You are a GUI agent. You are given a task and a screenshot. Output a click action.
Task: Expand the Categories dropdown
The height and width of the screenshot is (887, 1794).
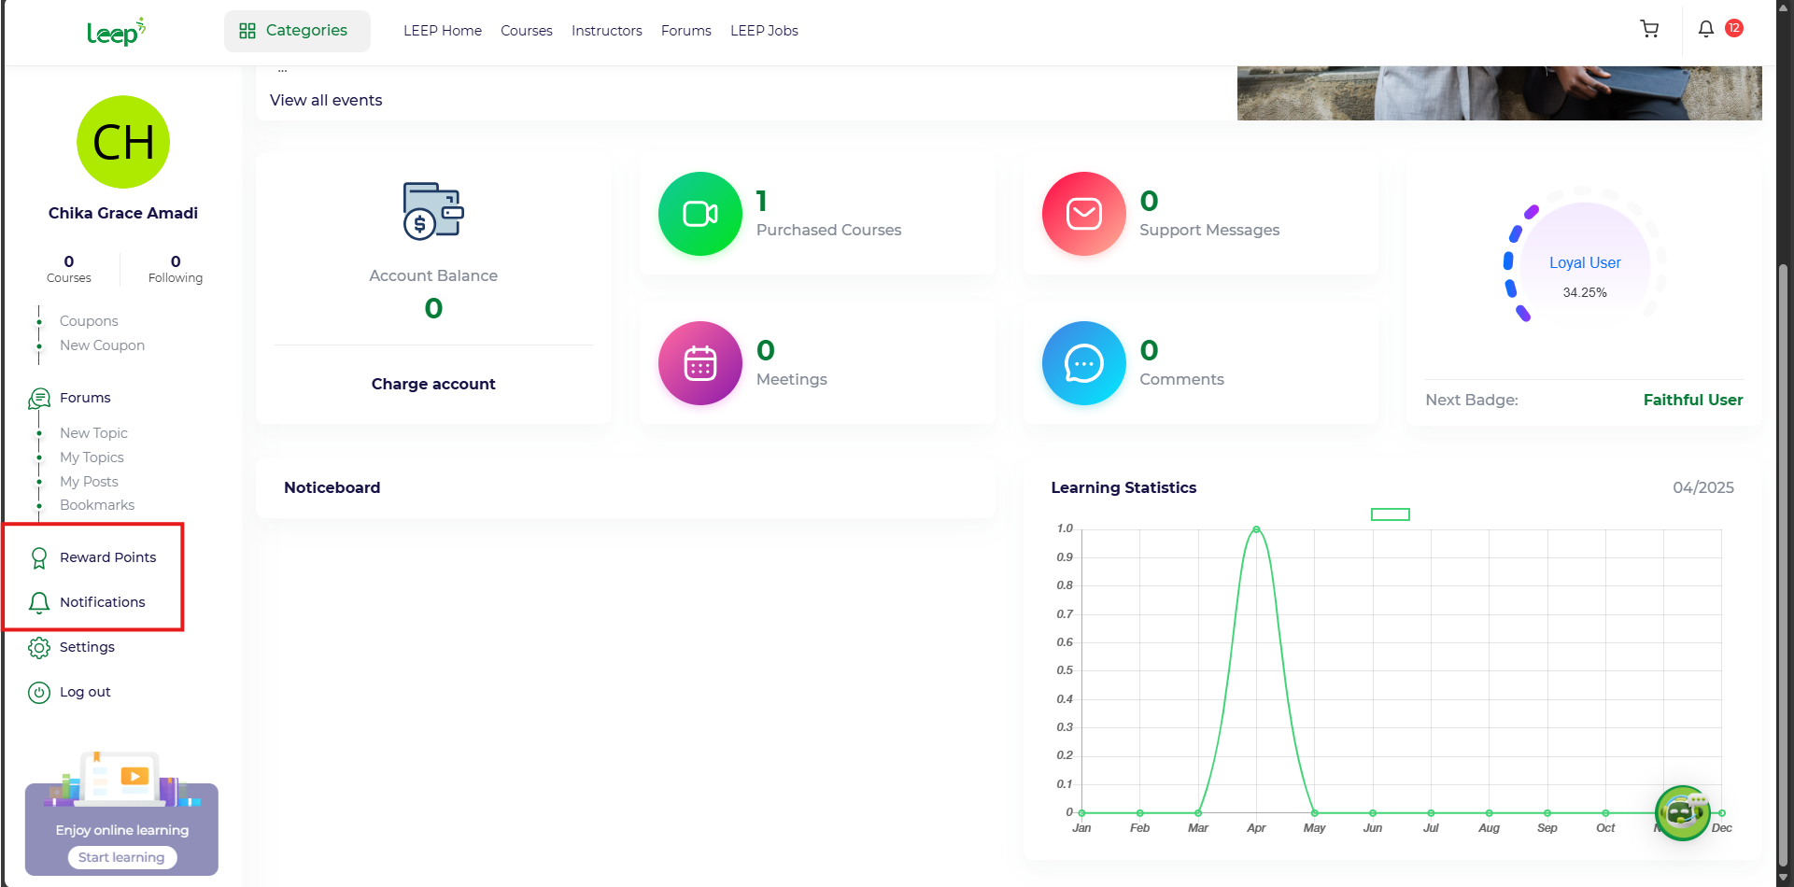point(297,31)
